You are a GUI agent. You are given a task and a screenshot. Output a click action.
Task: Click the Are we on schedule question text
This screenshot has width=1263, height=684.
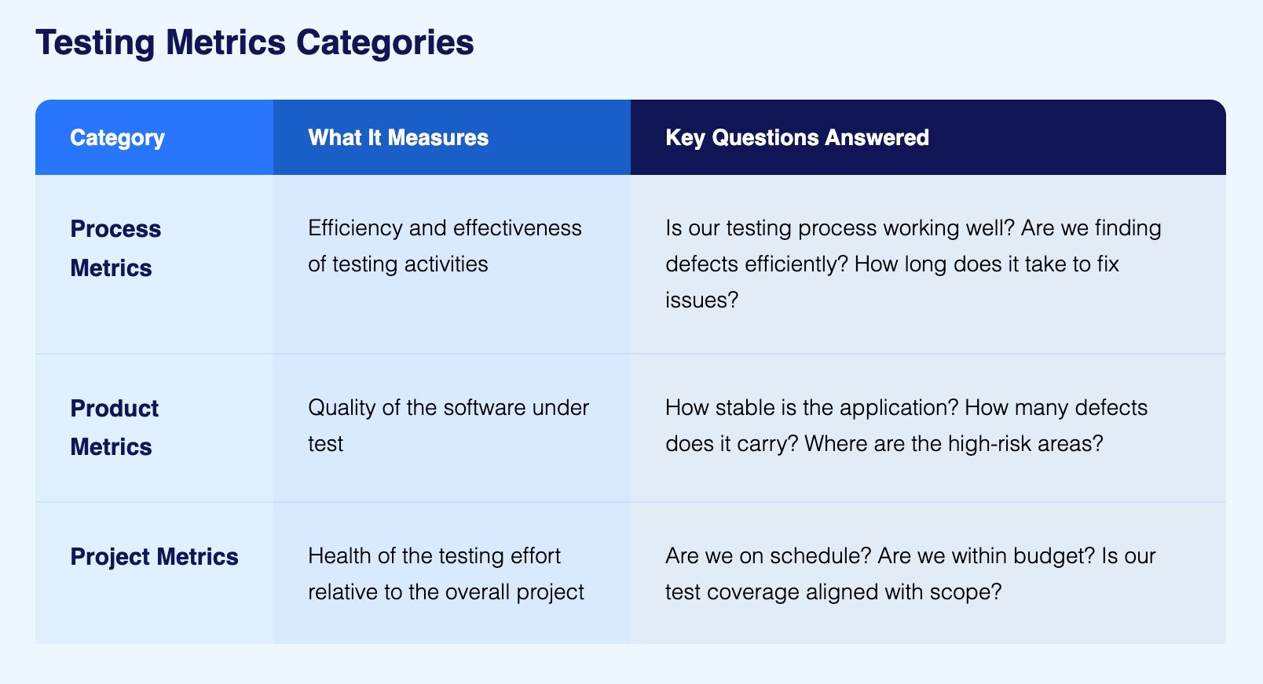(768, 555)
